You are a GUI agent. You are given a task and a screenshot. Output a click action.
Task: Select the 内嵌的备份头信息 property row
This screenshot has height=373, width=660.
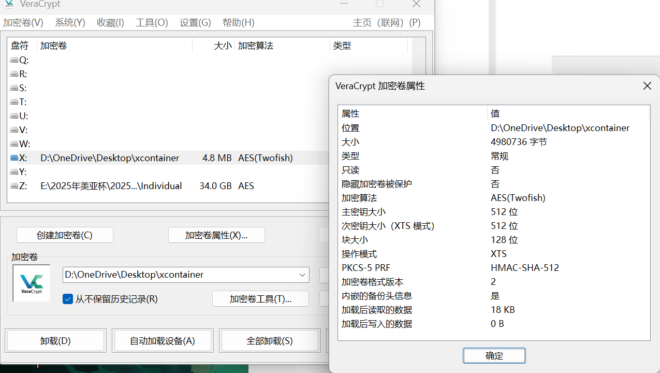coord(494,296)
